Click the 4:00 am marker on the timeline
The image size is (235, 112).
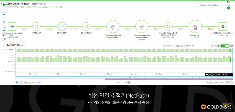[108, 74]
